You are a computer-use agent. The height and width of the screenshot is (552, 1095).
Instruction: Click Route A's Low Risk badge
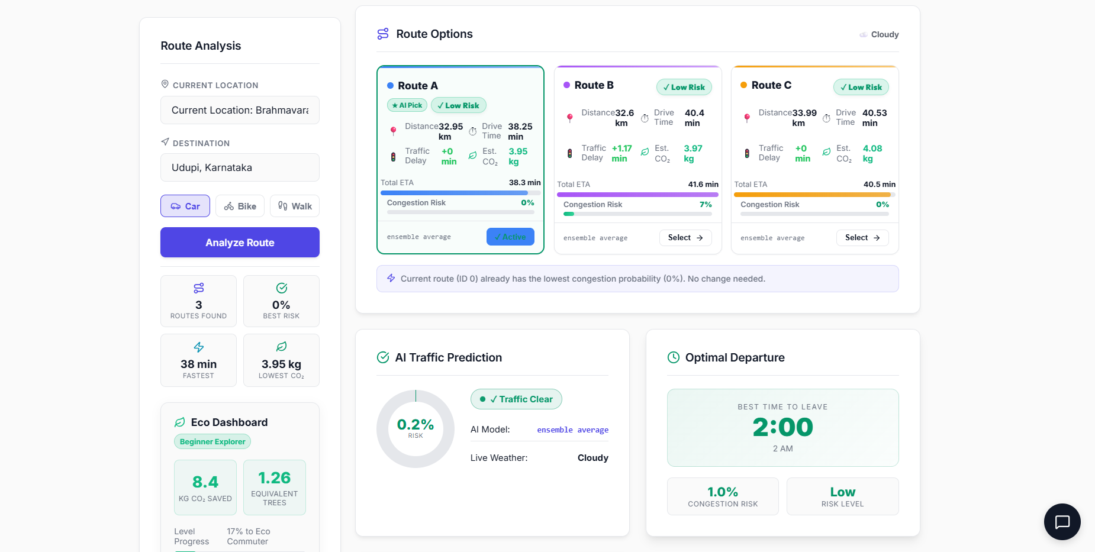pyautogui.click(x=459, y=105)
